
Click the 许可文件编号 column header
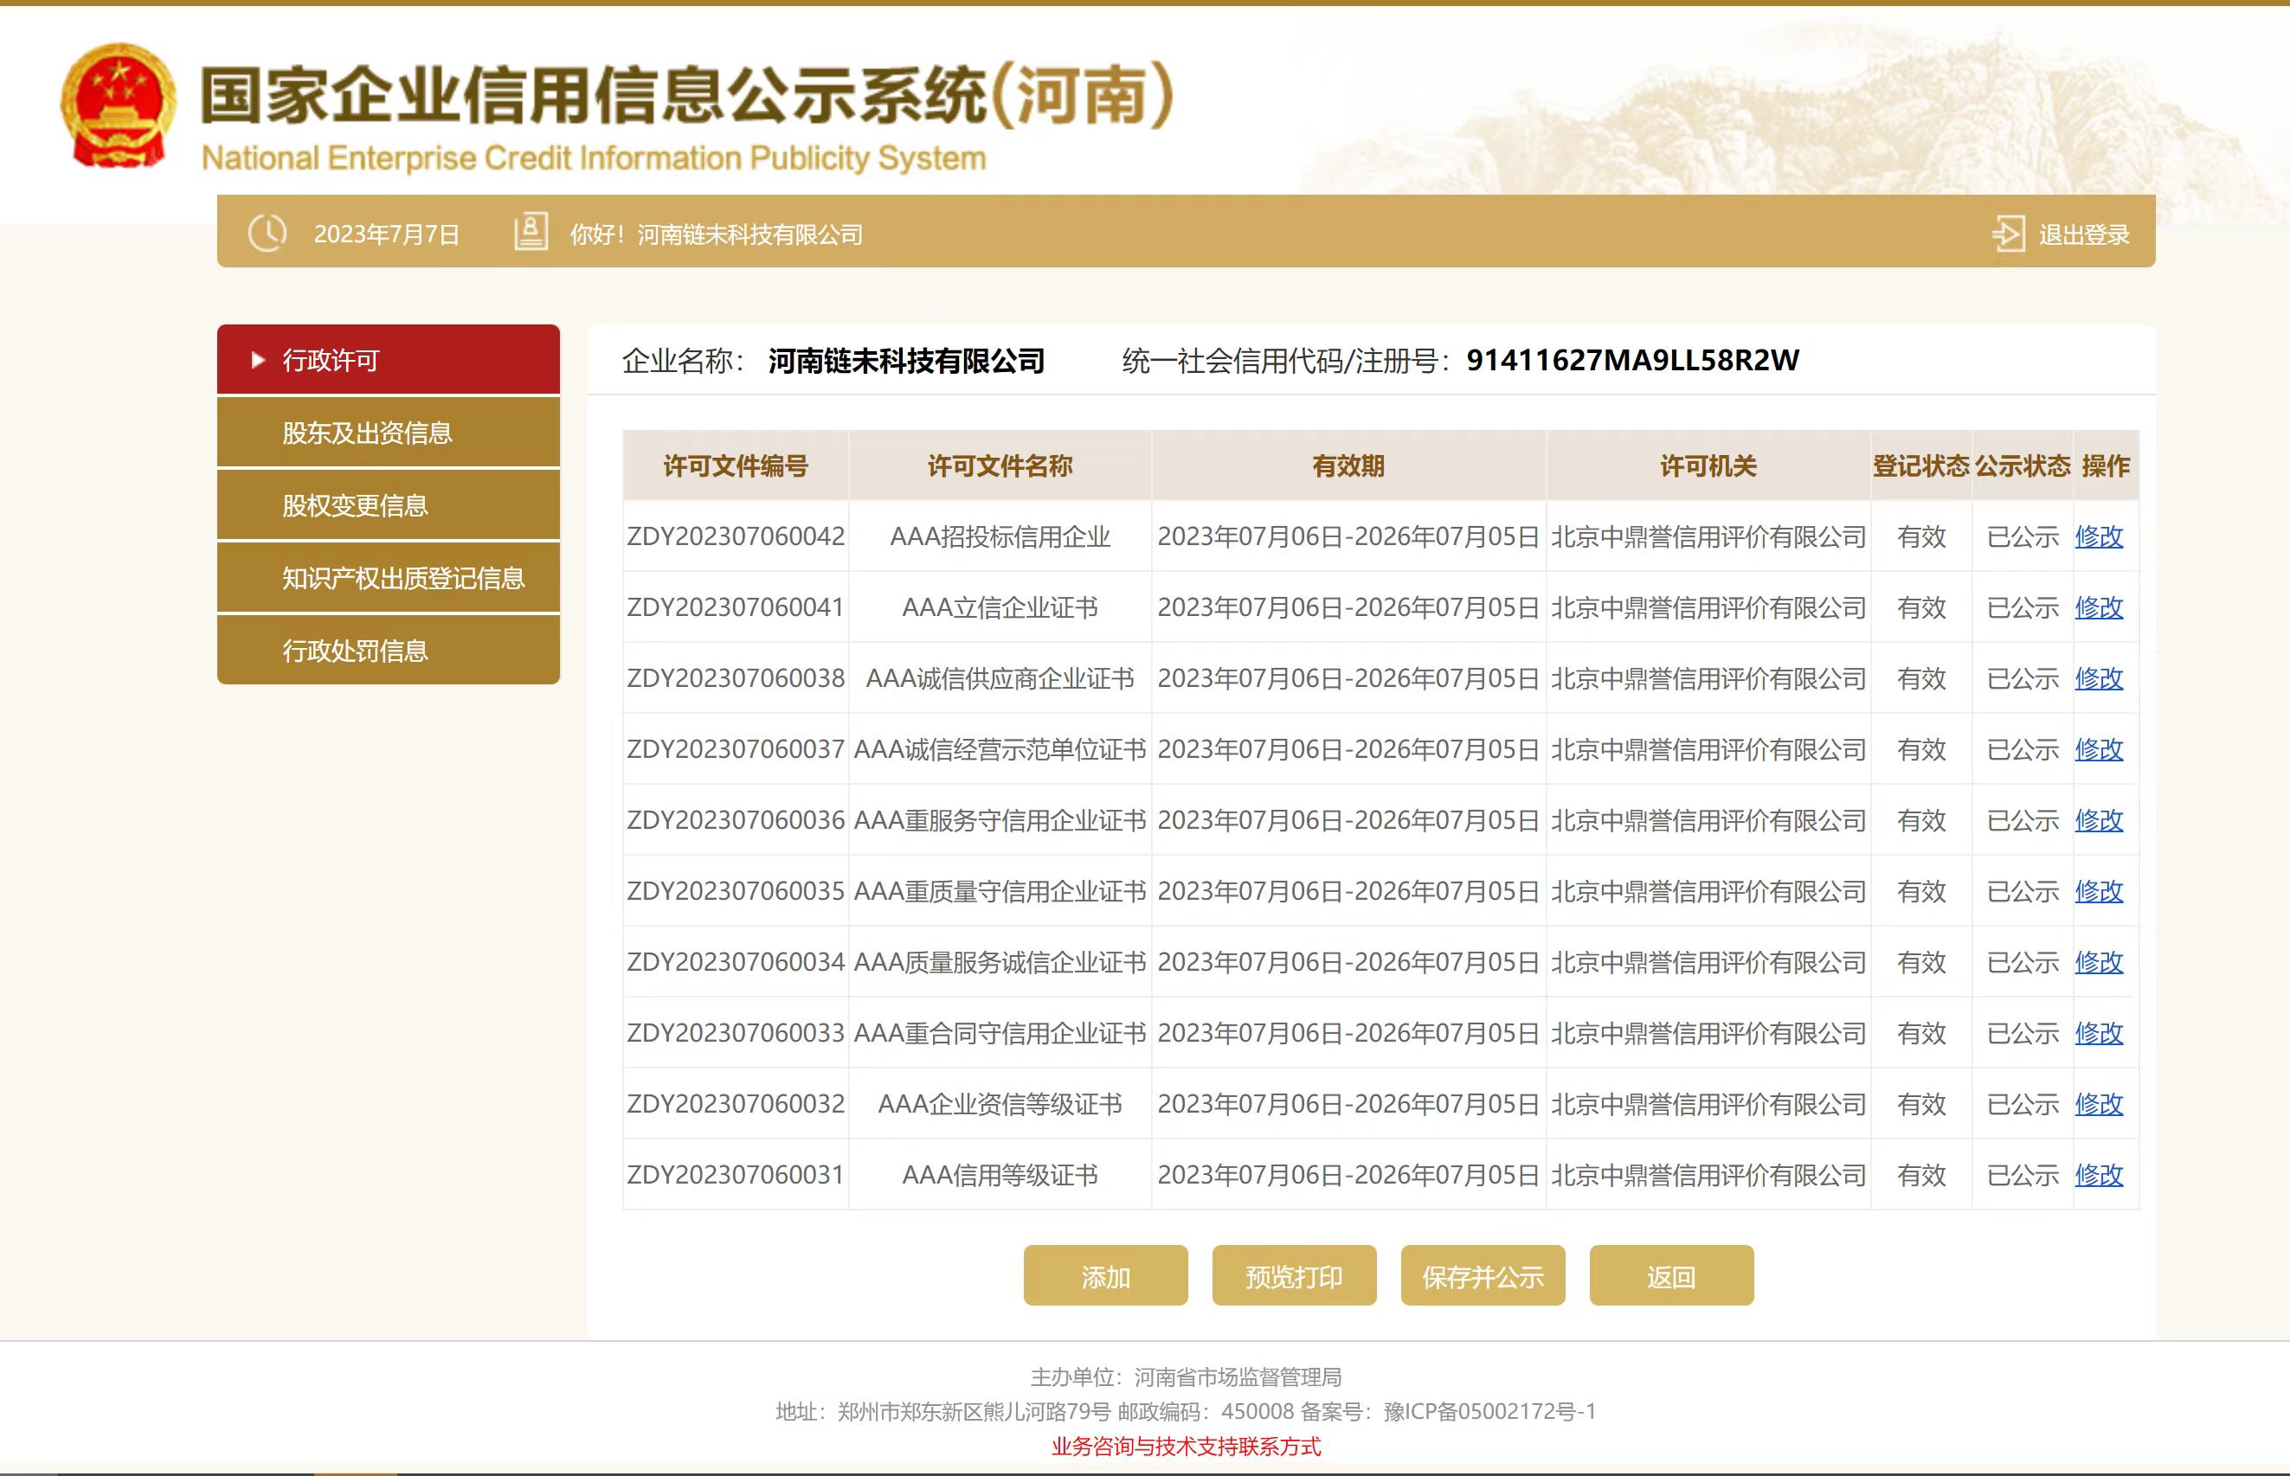click(x=736, y=465)
